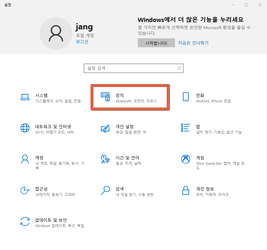Click the 내레이터, 돋보기, 고대비 description

55,194
